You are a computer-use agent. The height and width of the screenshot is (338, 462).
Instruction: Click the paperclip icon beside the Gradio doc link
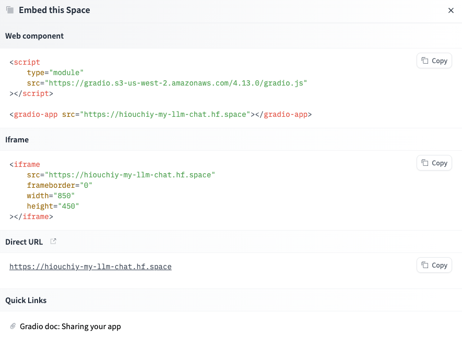[11, 326]
